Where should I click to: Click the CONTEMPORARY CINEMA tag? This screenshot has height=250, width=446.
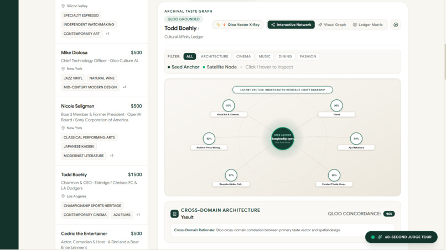pos(85,215)
